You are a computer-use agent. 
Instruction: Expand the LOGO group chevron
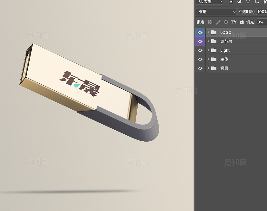[x=208, y=32]
